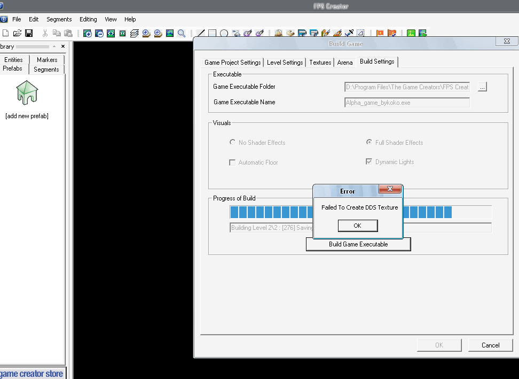Switch to Level Settings tab
This screenshot has height=379, width=519.
click(x=285, y=63)
